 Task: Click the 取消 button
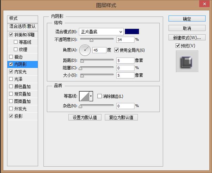coord(187,28)
